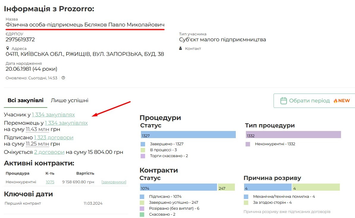This screenshot has height=218, width=355.
Task: Open participant link 1 334 закупівлях
Action: click(53, 115)
